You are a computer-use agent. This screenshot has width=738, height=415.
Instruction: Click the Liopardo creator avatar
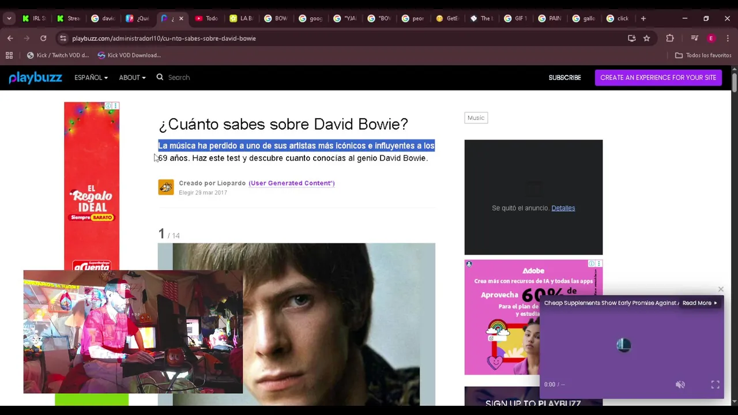pyautogui.click(x=166, y=187)
